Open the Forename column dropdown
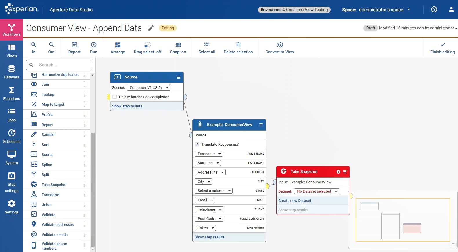Image resolution: width=458 pixels, height=252 pixels. click(x=208, y=154)
